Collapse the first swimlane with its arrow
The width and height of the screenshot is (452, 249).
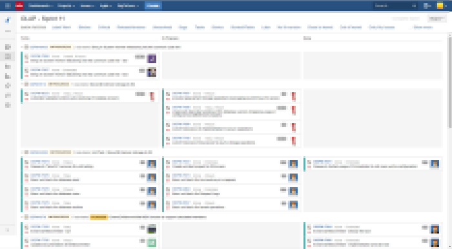22,47
